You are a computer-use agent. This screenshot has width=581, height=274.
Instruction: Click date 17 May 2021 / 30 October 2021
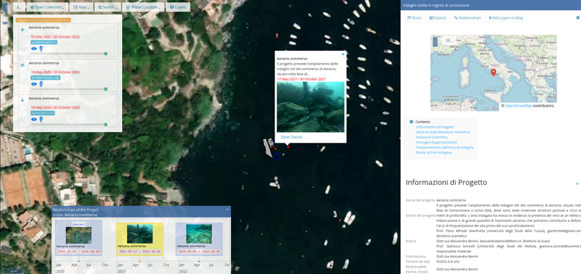pos(301,79)
